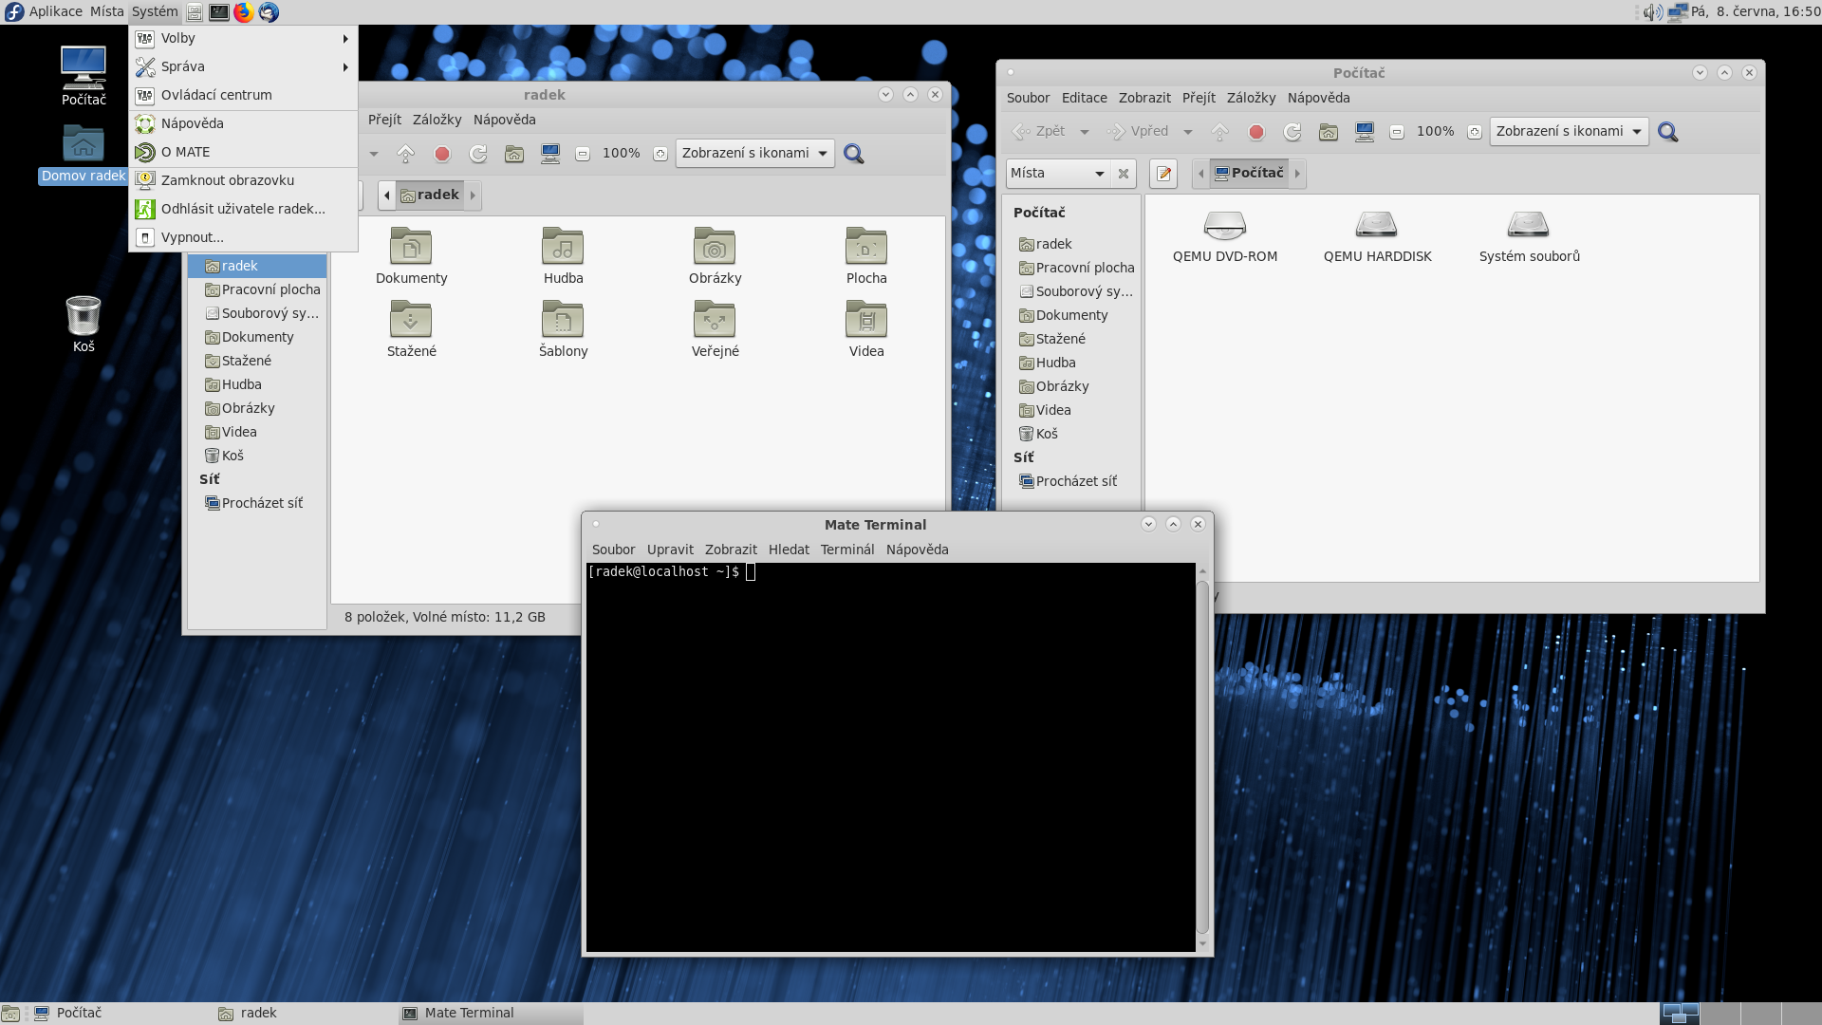Image resolution: width=1822 pixels, height=1025 pixels.
Task: Open the Místa sidebar selector dropdown
Action: tap(1057, 174)
